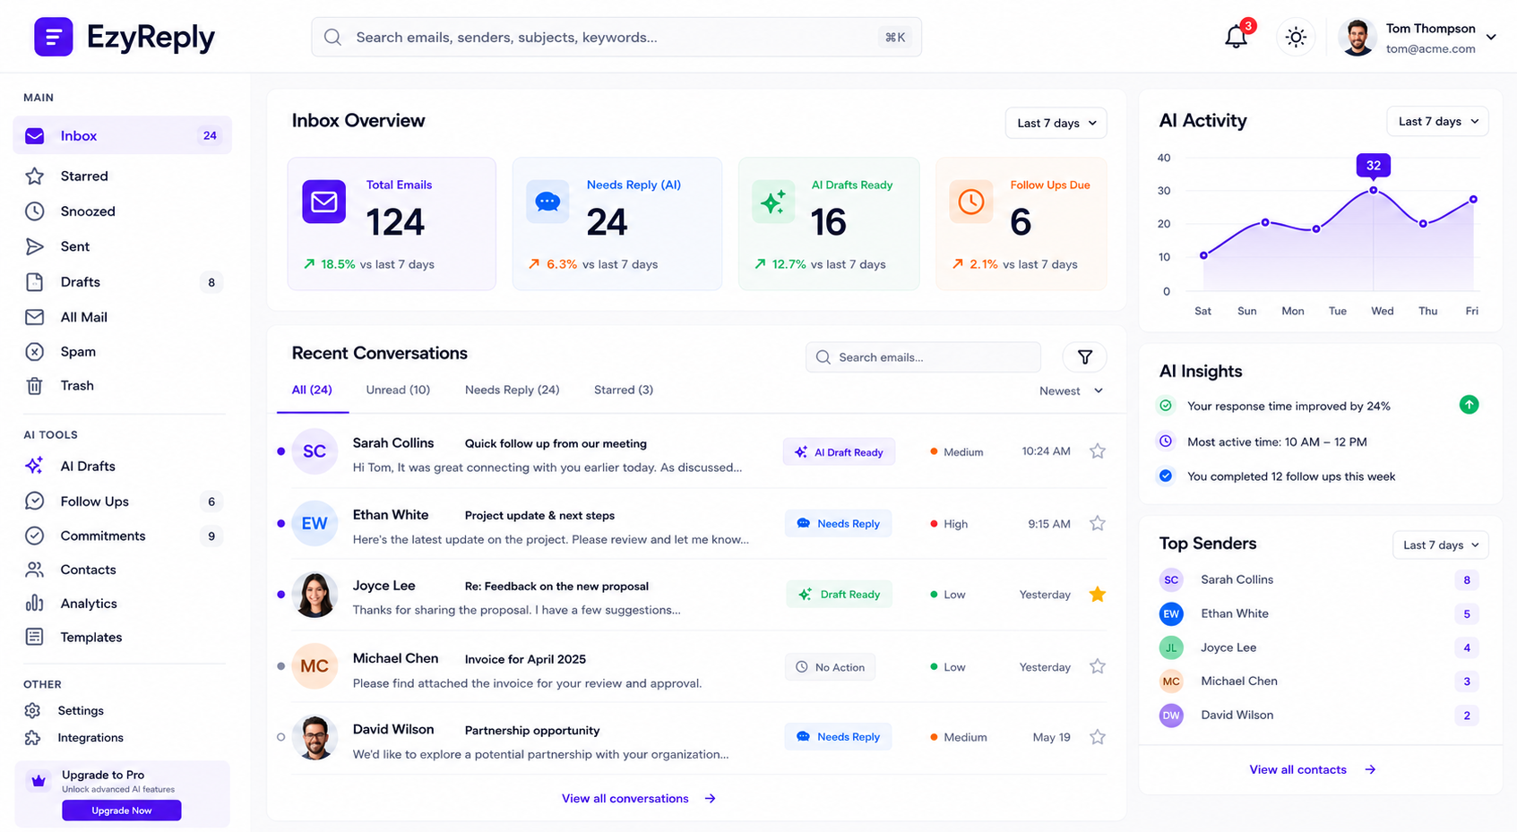This screenshot has width=1517, height=832.
Task: Click the Upgrade to Pro crown icon
Action: (x=39, y=781)
